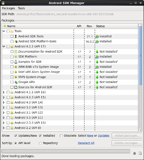The height and width of the screenshot is (160, 144).
Task: Click the ARM EABI v7a System Image icon
Action: pyautogui.click(x=16, y=67)
